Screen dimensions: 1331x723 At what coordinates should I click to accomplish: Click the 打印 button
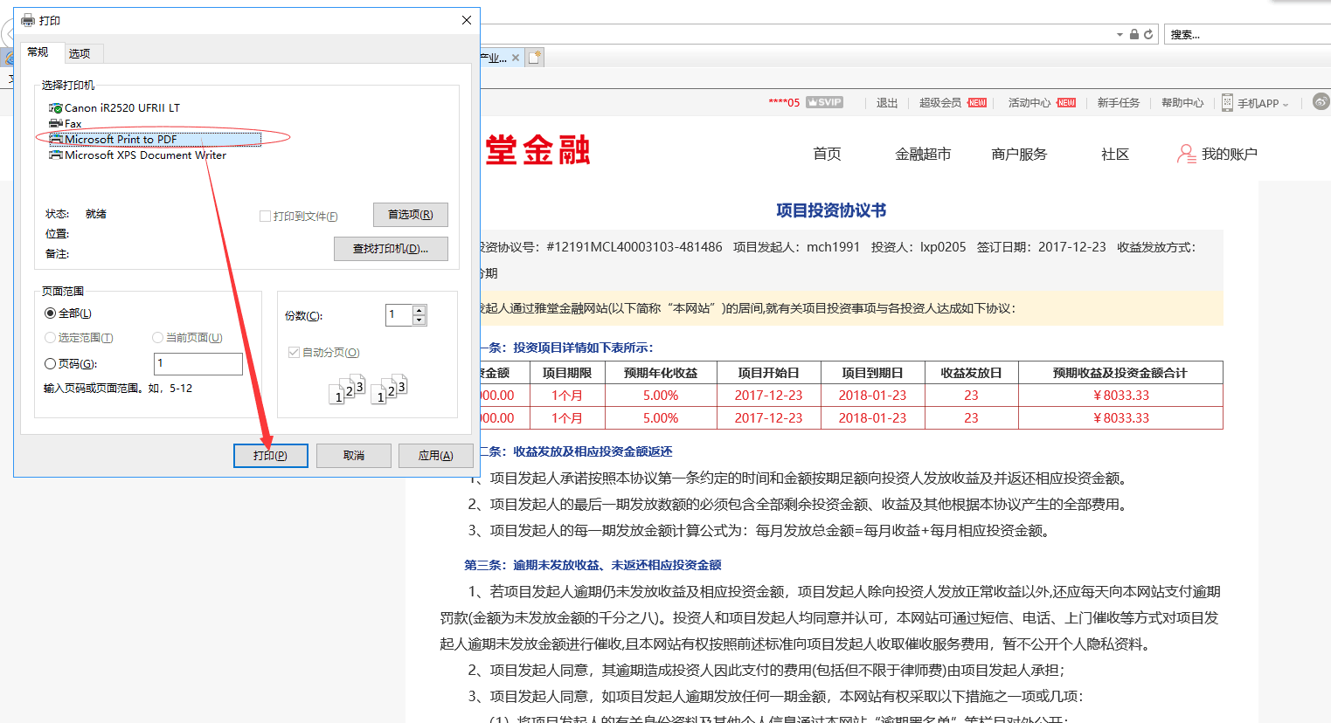pyautogui.click(x=270, y=456)
